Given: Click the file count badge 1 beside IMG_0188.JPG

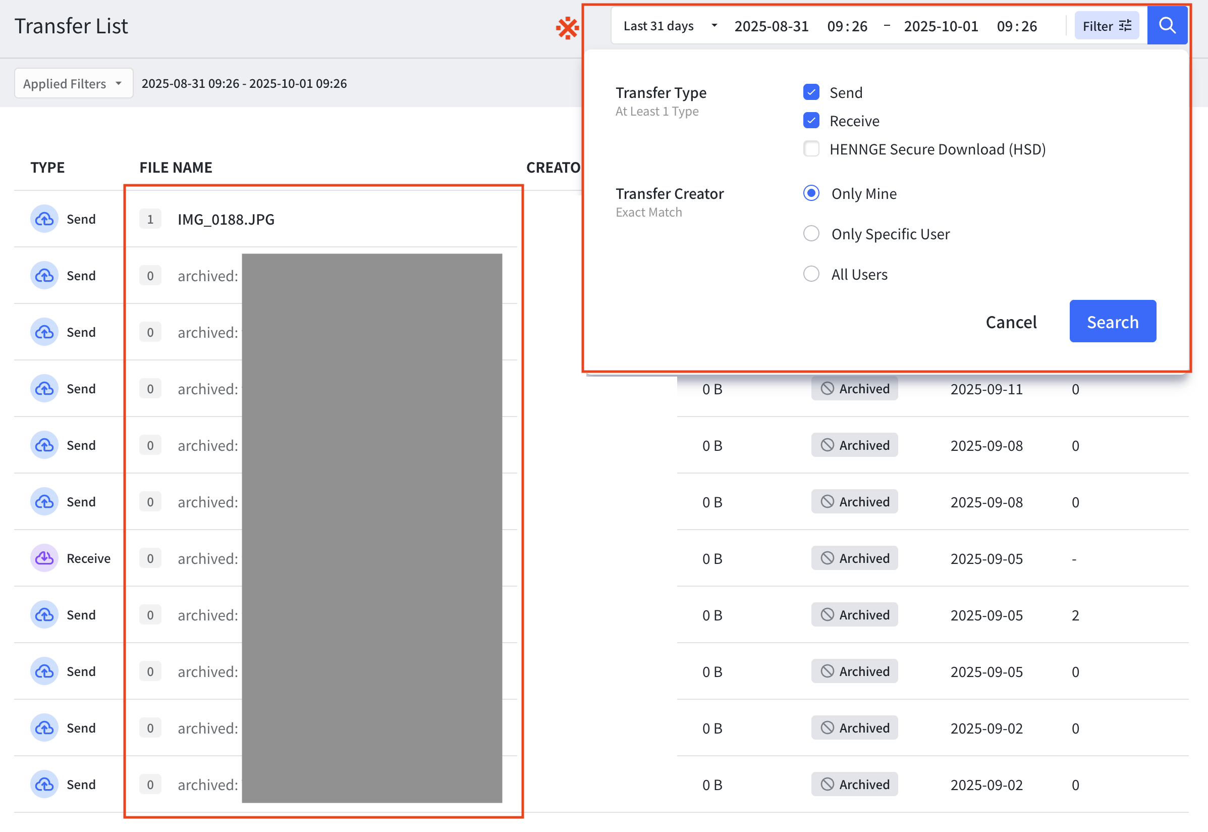Looking at the screenshot, I should pos(150,219).
